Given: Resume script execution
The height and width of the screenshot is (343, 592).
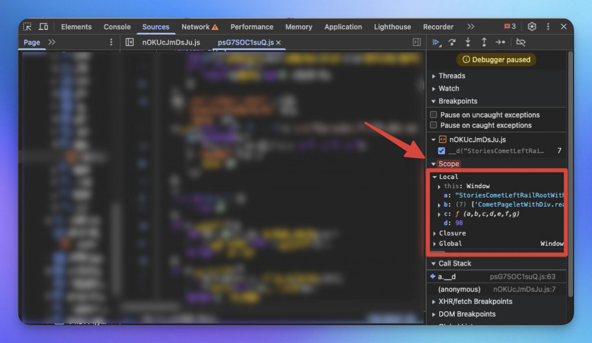Looking at the screenshot, I should [436, 42].
